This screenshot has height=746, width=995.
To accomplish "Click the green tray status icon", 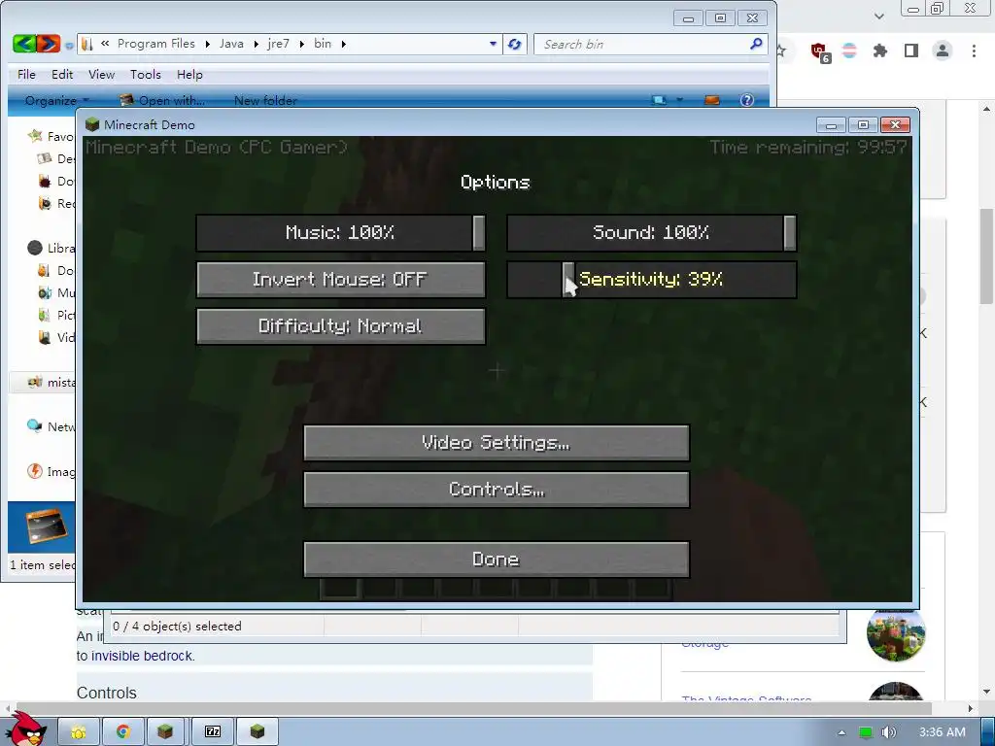I will pos(866,732).
